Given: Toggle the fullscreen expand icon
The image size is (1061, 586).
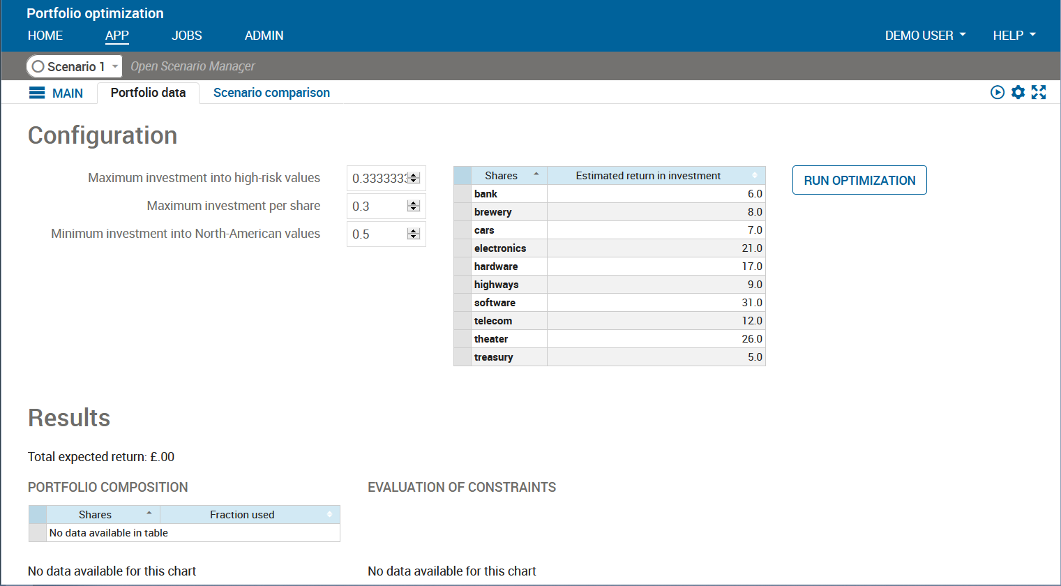Looking at the screenshot, I should pos(1039,92).
